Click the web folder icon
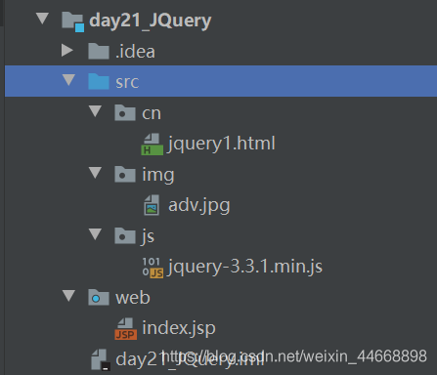This screenshot has width=437, height=375. coord(99,297)
